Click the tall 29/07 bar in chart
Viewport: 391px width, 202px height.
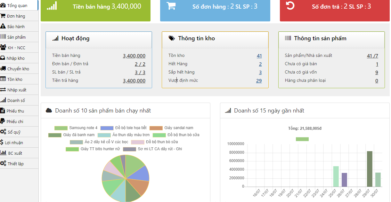tap(370, 169)
